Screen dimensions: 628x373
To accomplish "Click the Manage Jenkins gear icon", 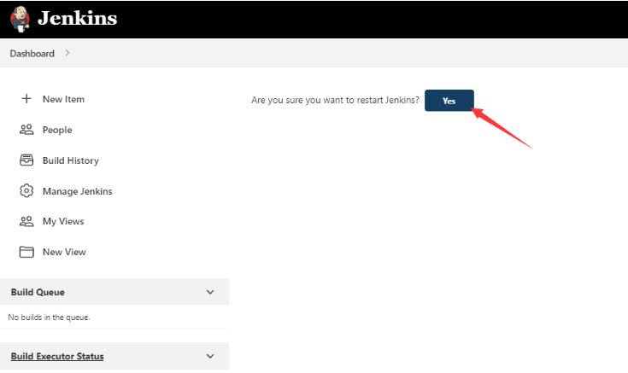I will click(x=26, y=190).
